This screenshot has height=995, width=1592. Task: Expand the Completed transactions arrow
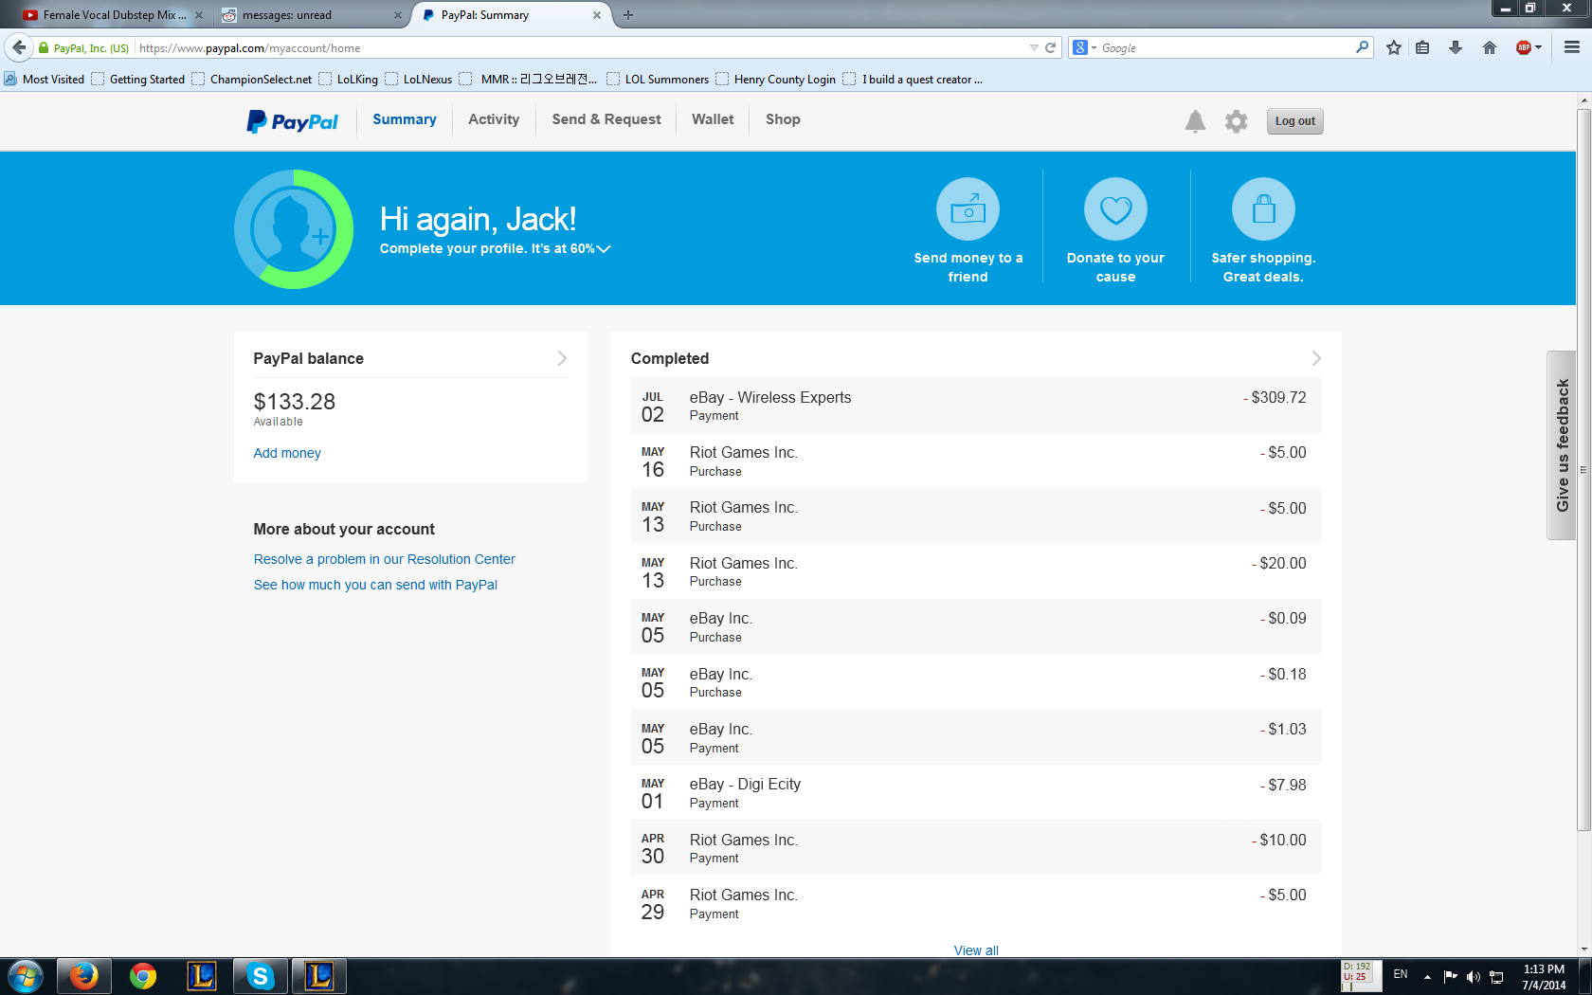1316,358
